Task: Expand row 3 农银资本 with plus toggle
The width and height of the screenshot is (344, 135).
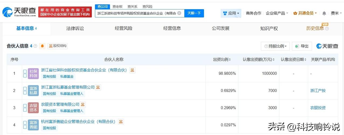Action: tap(25, 108)
